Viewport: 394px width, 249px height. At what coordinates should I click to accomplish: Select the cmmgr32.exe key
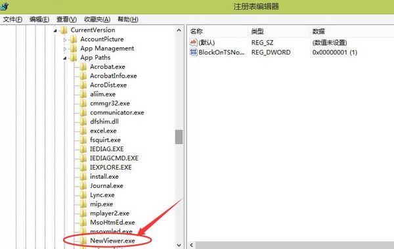pyautogui.click(x=110, y=103)
